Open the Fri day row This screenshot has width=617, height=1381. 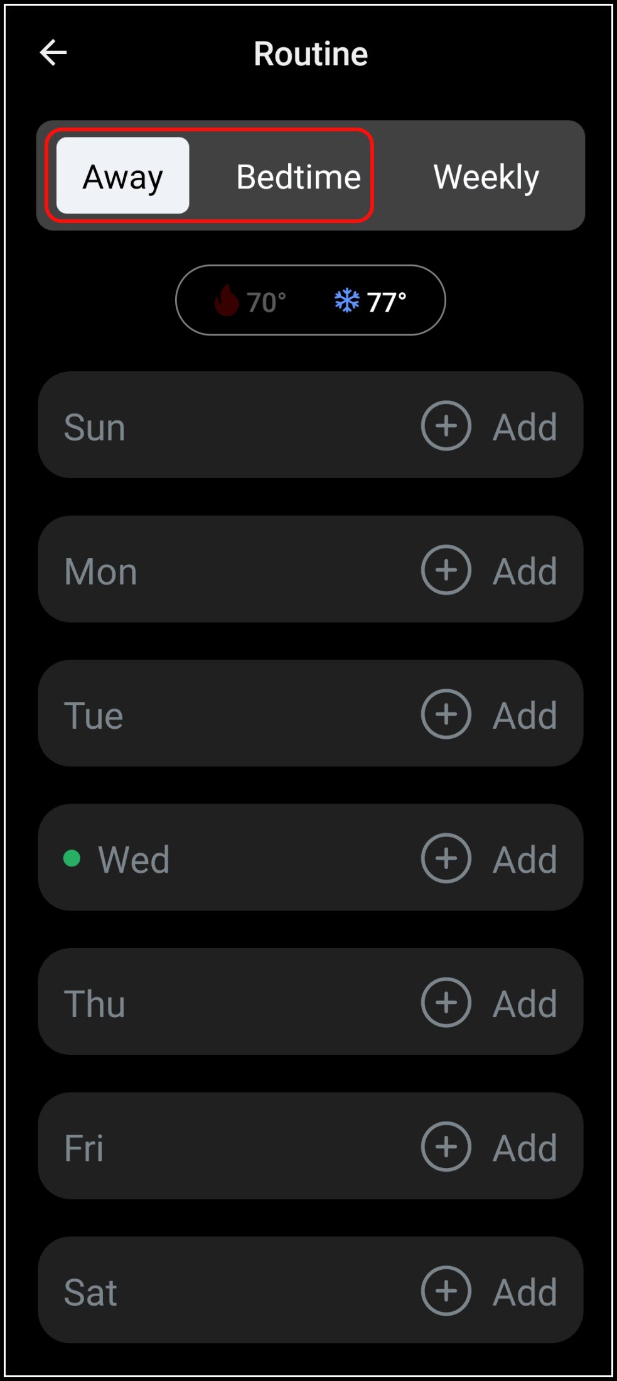pyautogui.click(x=311, y=1146)
